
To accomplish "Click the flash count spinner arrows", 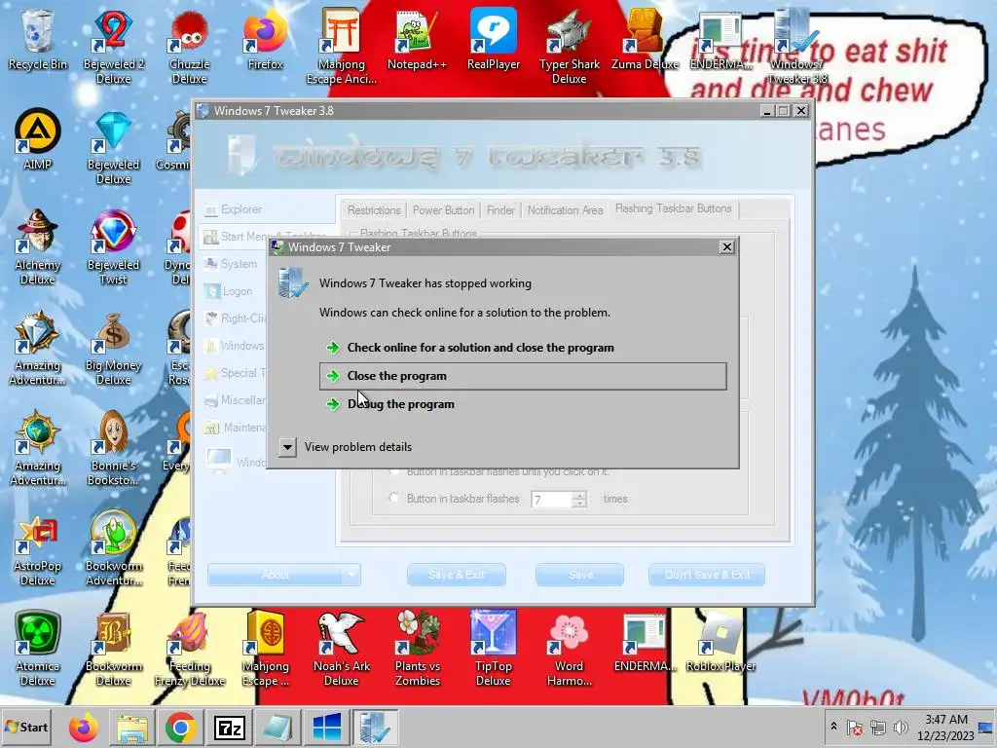I will (x=578, y=500).
